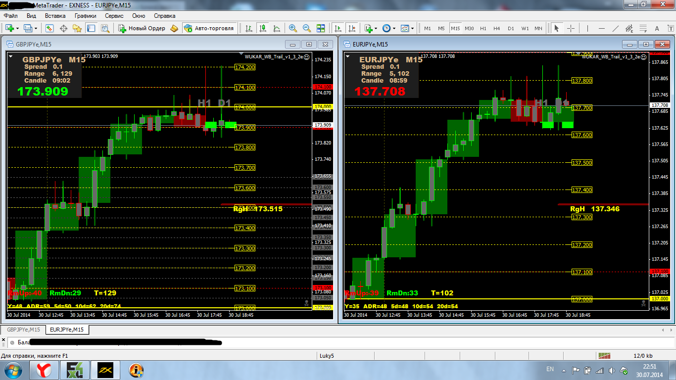
Task: Toggle the Авто-торговля auto-trading button
Action: [208, 28]
